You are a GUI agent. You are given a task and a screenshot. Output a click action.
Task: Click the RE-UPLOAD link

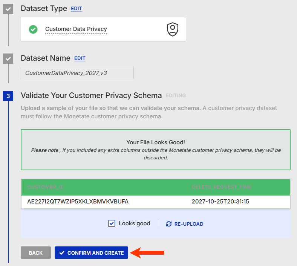188,224
